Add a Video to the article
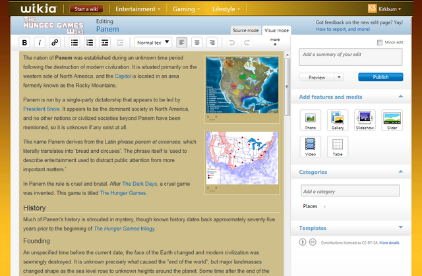Image resolution: width=422 pixels, height=276 pixels. [x=311, y=146]
